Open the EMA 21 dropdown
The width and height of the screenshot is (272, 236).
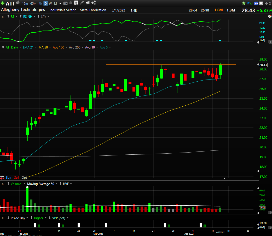(36, 47)
